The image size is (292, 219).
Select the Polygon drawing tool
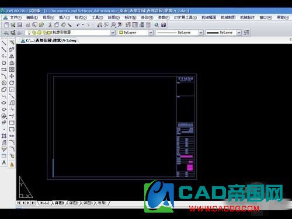(4, 63)
